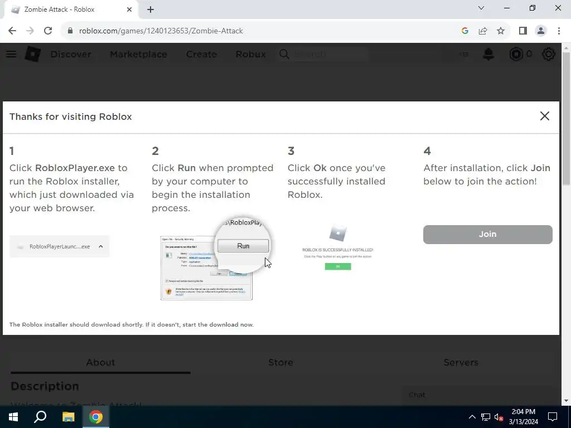Screen dimensions: 571x428
Task: Open the notifications bell
Action: coord(488,54)
